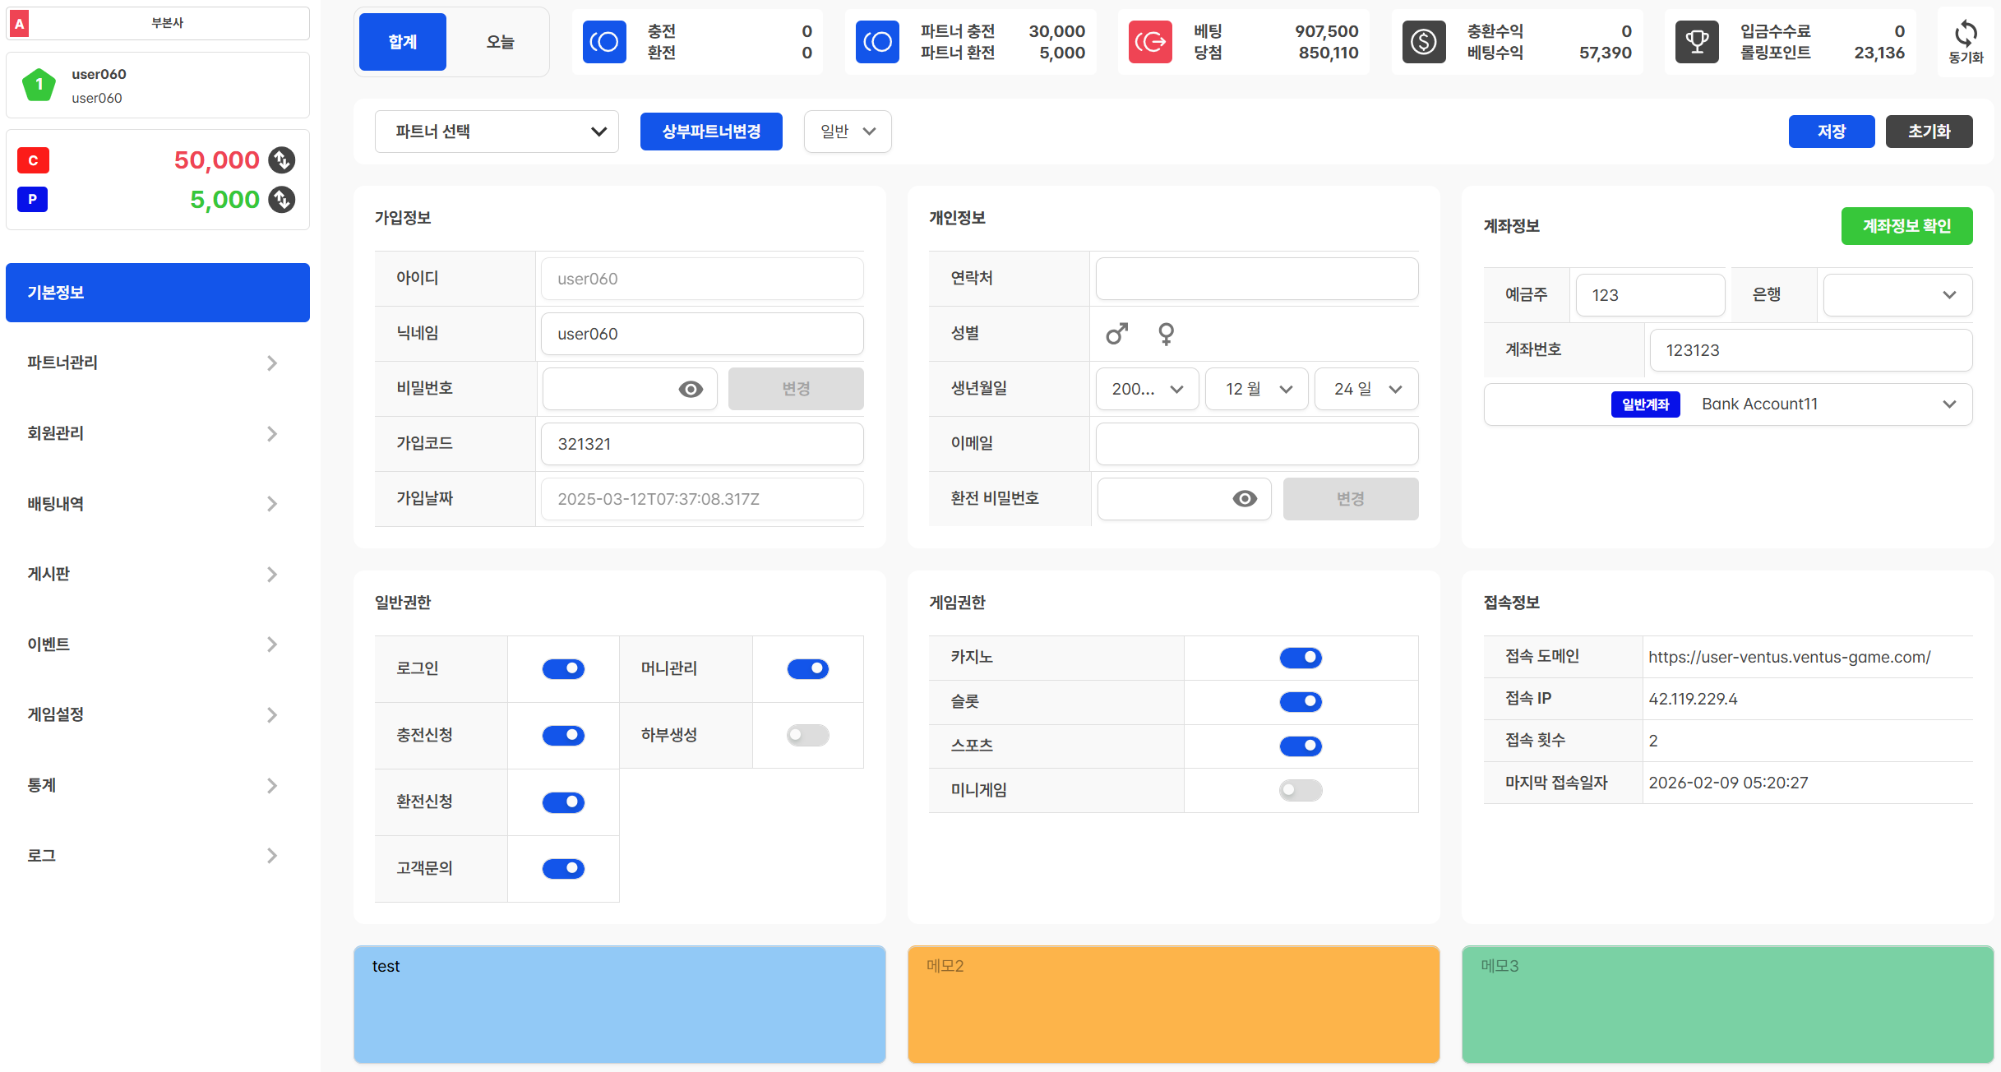
Task: Reveal 환전 비밀번호 with eye icon
Action: click(1245, 499)
